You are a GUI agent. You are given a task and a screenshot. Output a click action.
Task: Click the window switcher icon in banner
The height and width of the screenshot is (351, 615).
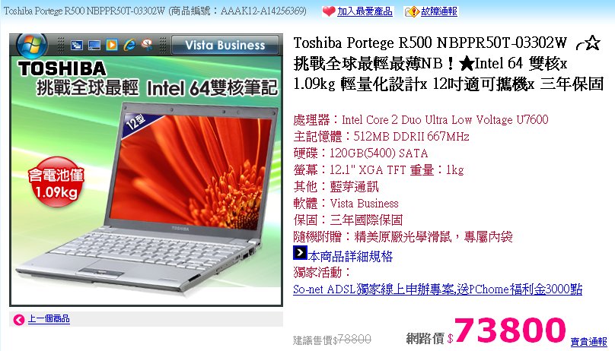click(76, 45)
